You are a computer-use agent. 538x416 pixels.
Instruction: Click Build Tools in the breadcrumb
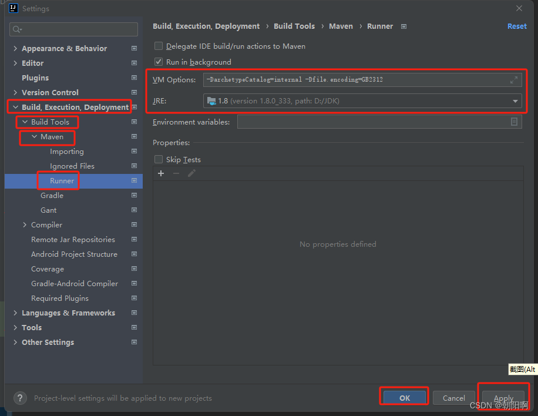click(x=294, y=26)
